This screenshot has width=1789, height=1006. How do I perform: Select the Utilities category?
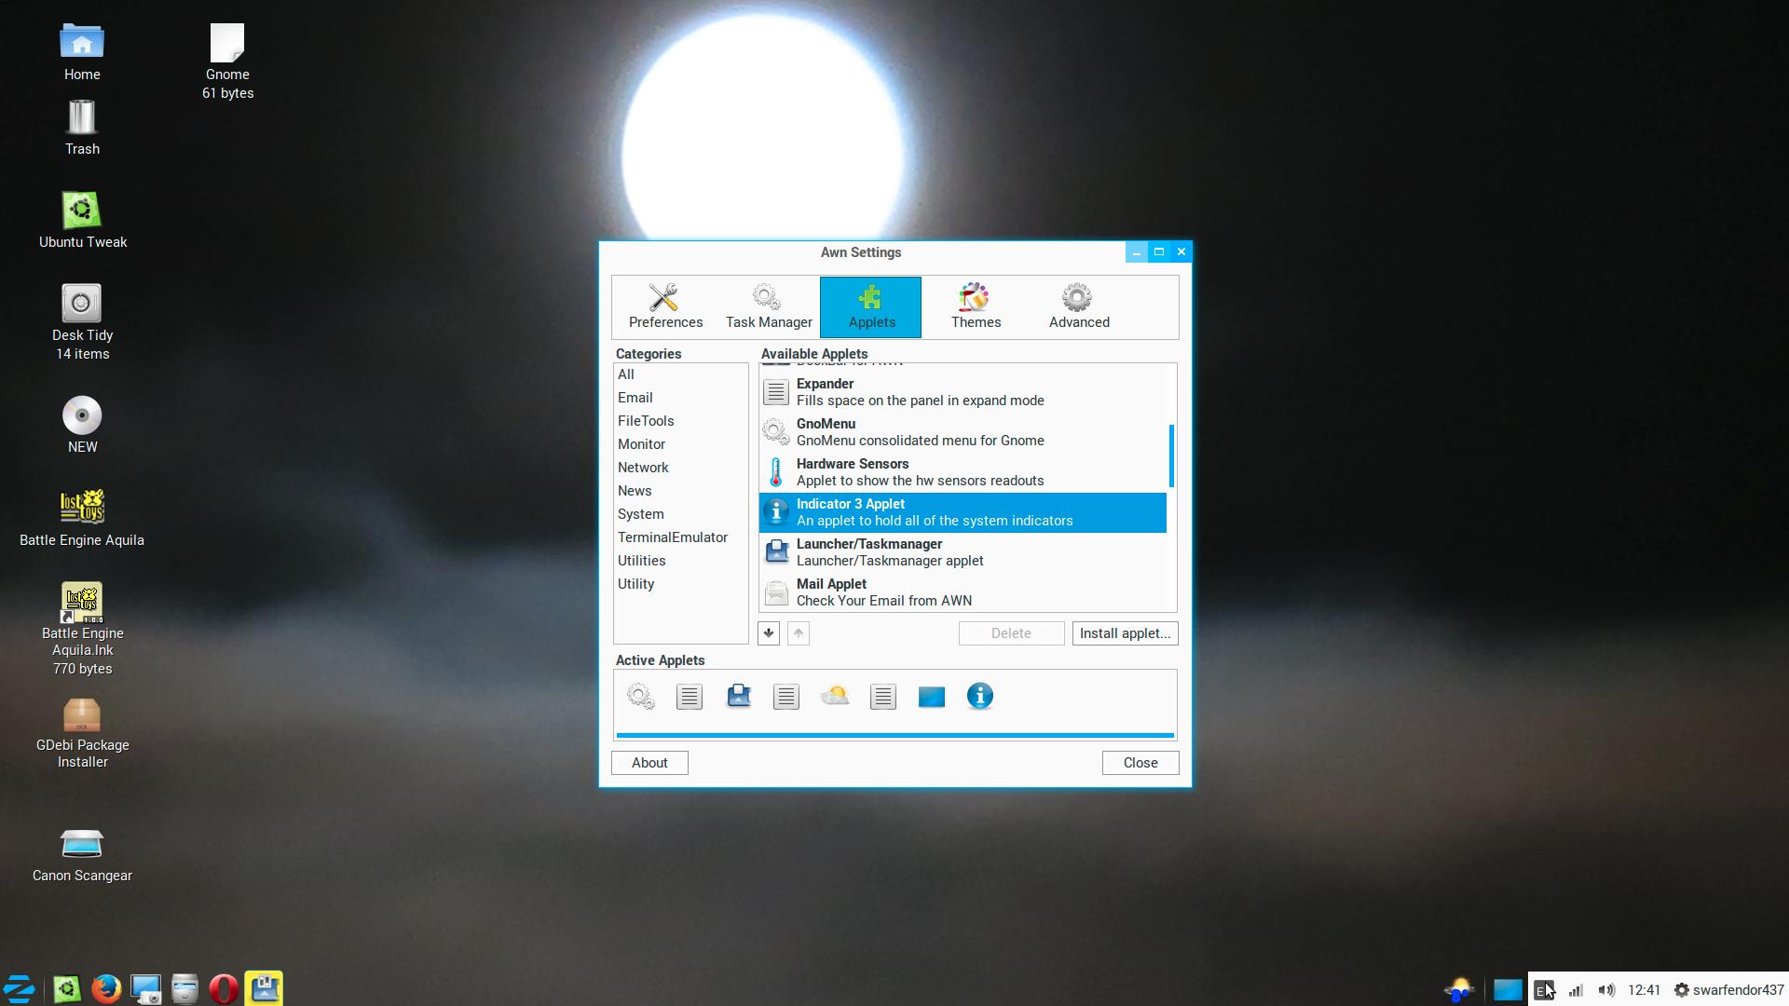pos(680,561)
